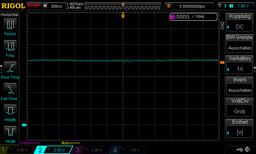Viewport: 256px width, 154px height.
Task: Select the Freq measurement icon
Action: [10, 47]
